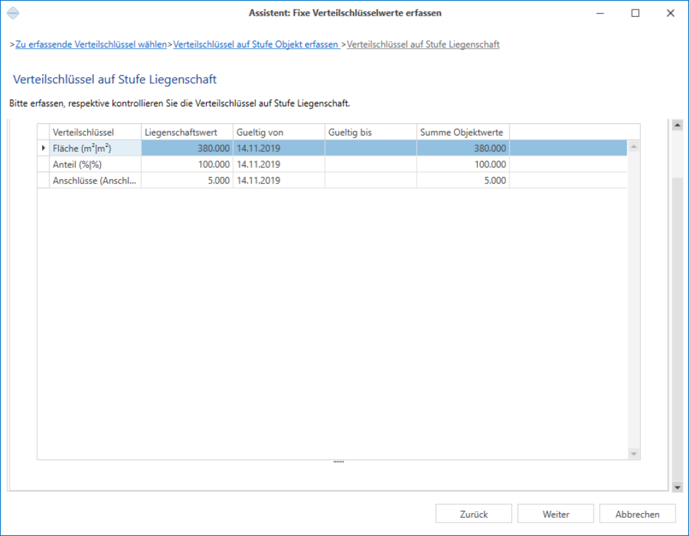
Task: Click 'Verteilschlüssel auf Stufe Liegenschaft' breadcrumb
Action: point(423,44)
